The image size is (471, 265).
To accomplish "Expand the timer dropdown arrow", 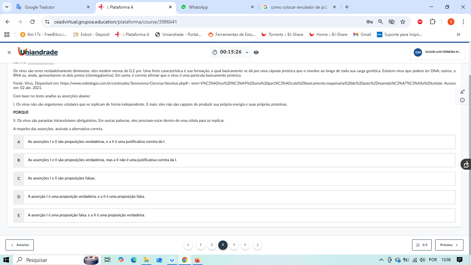I will pos(247,52).
